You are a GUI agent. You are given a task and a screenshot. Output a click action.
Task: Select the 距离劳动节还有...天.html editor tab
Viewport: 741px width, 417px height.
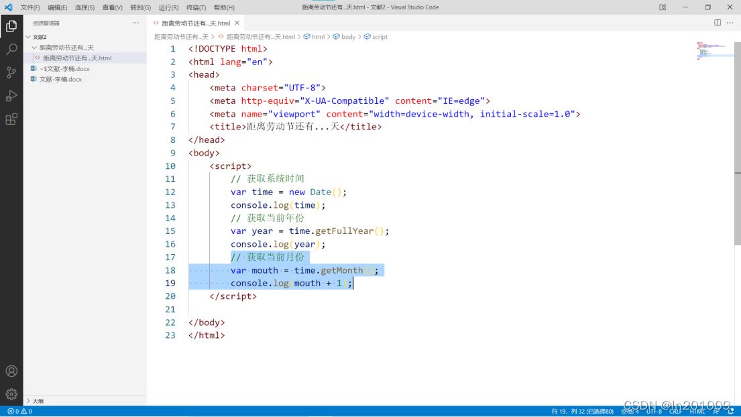click(196, 23)
